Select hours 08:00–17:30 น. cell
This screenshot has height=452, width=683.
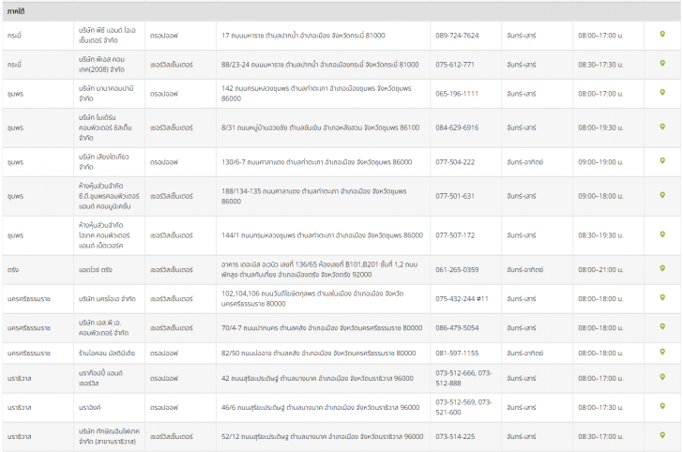600,408
